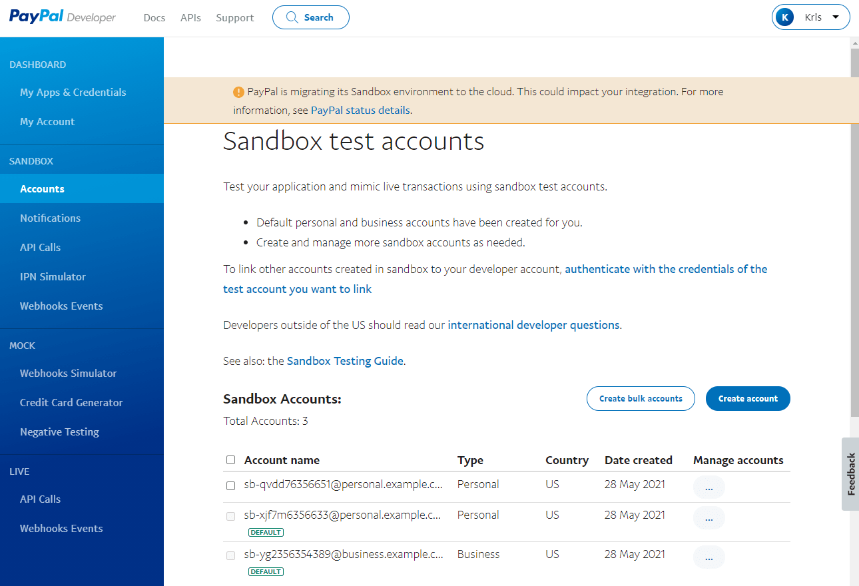This screenshot has height=586, width=859.
Task: Go to My Apps & Credentials
Action: [x=73, y=93]
